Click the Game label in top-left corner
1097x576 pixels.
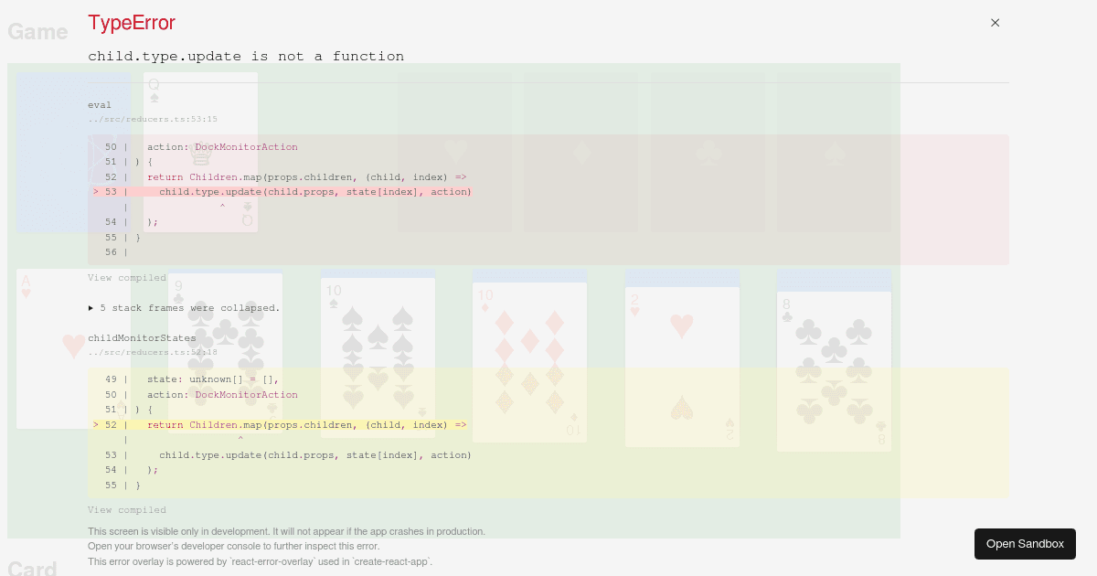37,31
